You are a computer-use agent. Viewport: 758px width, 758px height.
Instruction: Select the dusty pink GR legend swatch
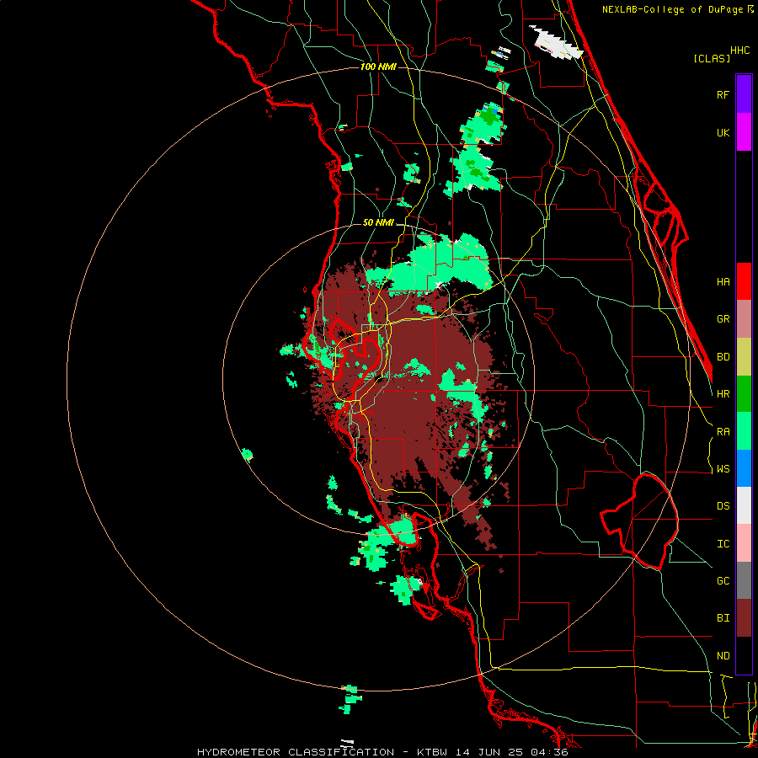pos(744,319)
